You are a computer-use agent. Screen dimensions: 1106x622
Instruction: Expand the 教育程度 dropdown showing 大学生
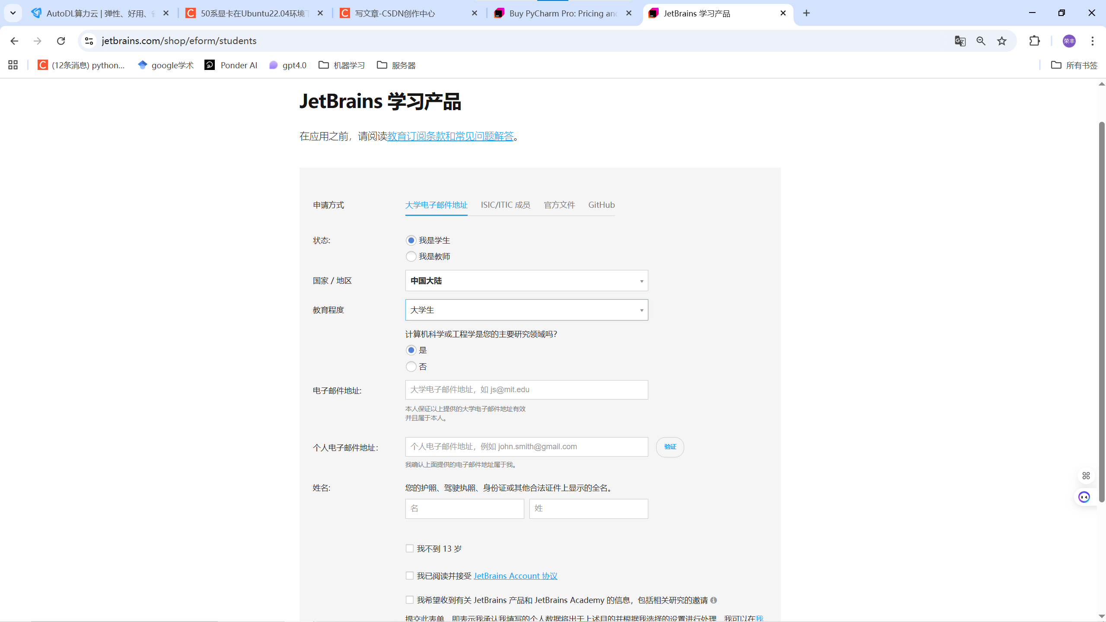click(526, 310)
